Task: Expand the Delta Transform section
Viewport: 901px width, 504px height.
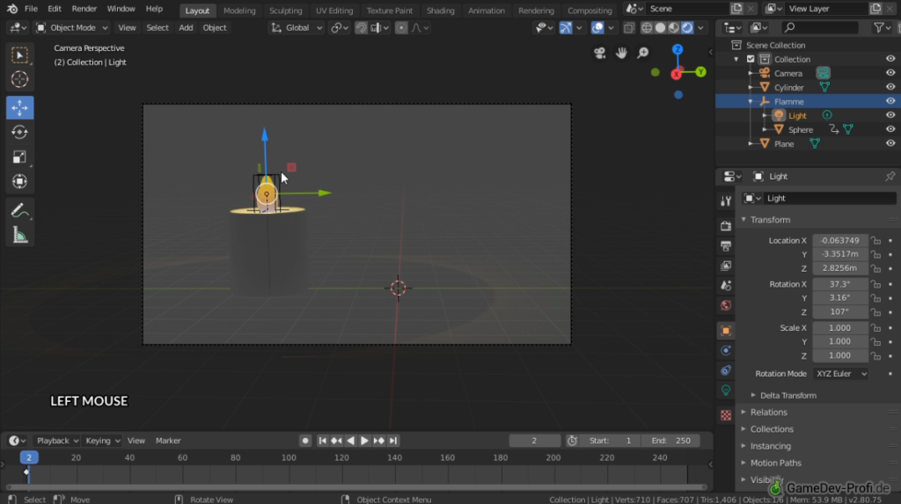Action: tap(787, 395)
